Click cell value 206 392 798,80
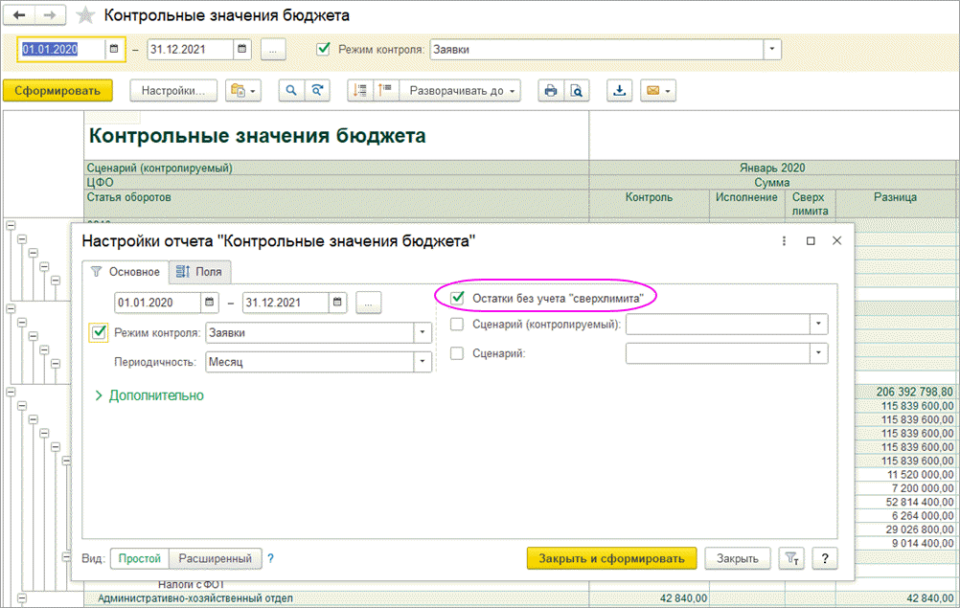960x608 pixels. tap(914, 392)
